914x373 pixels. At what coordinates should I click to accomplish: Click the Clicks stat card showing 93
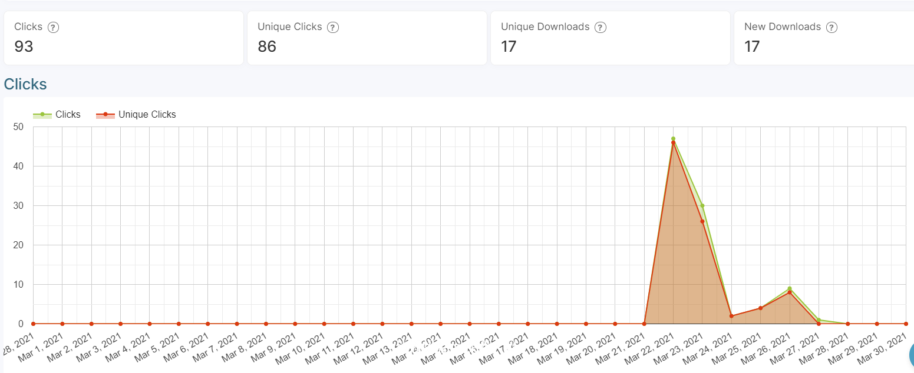click(x=124, y=38)
